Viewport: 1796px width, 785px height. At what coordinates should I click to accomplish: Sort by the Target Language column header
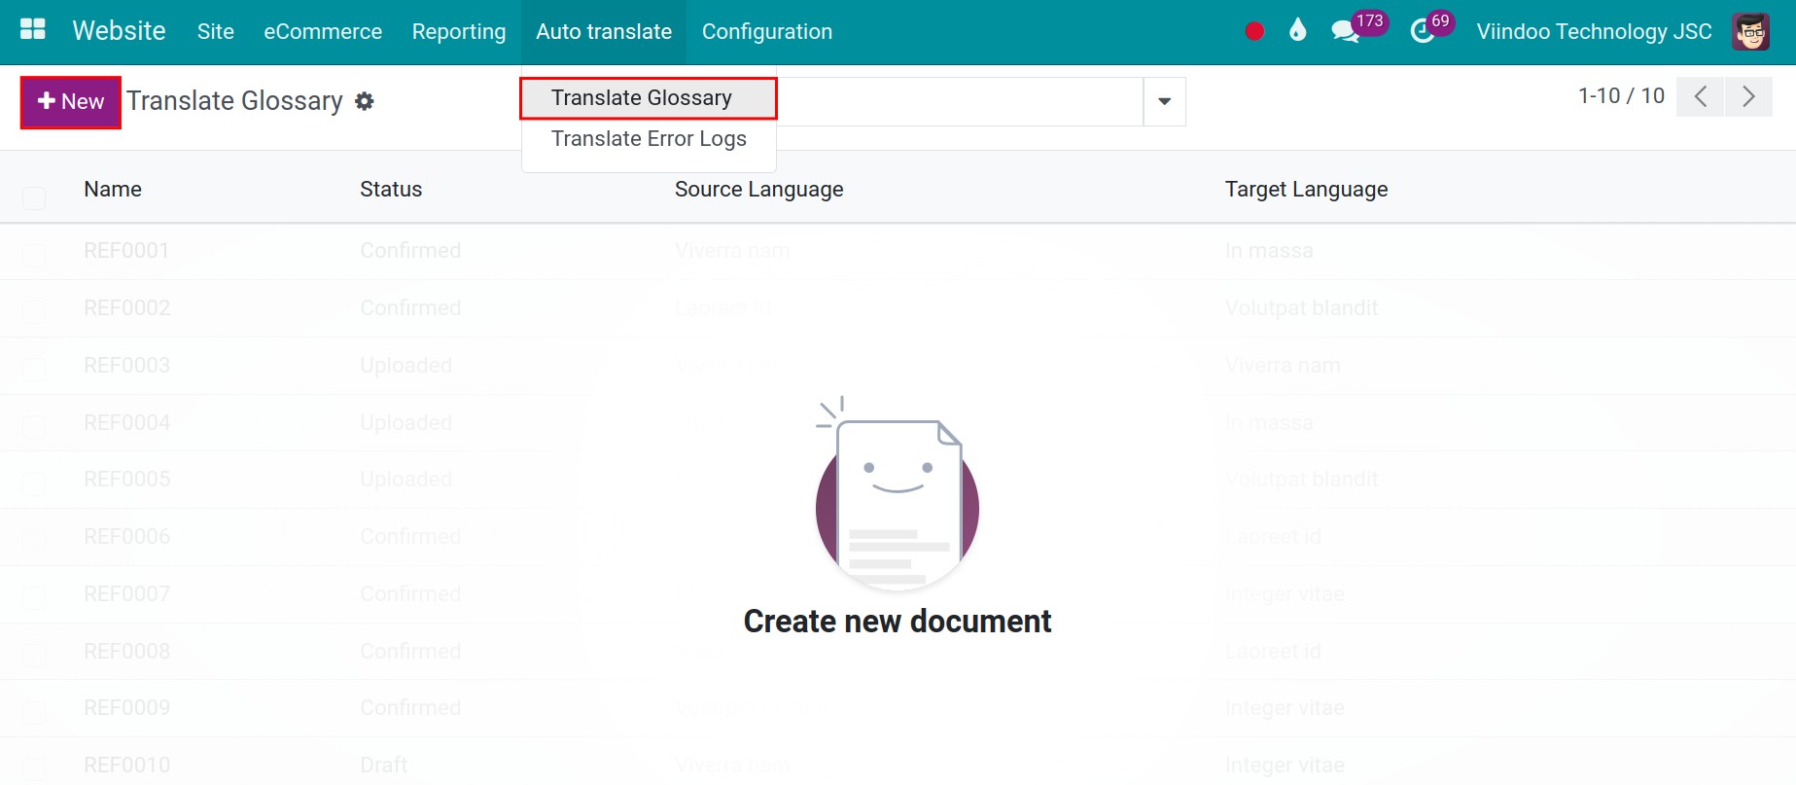1306,189
